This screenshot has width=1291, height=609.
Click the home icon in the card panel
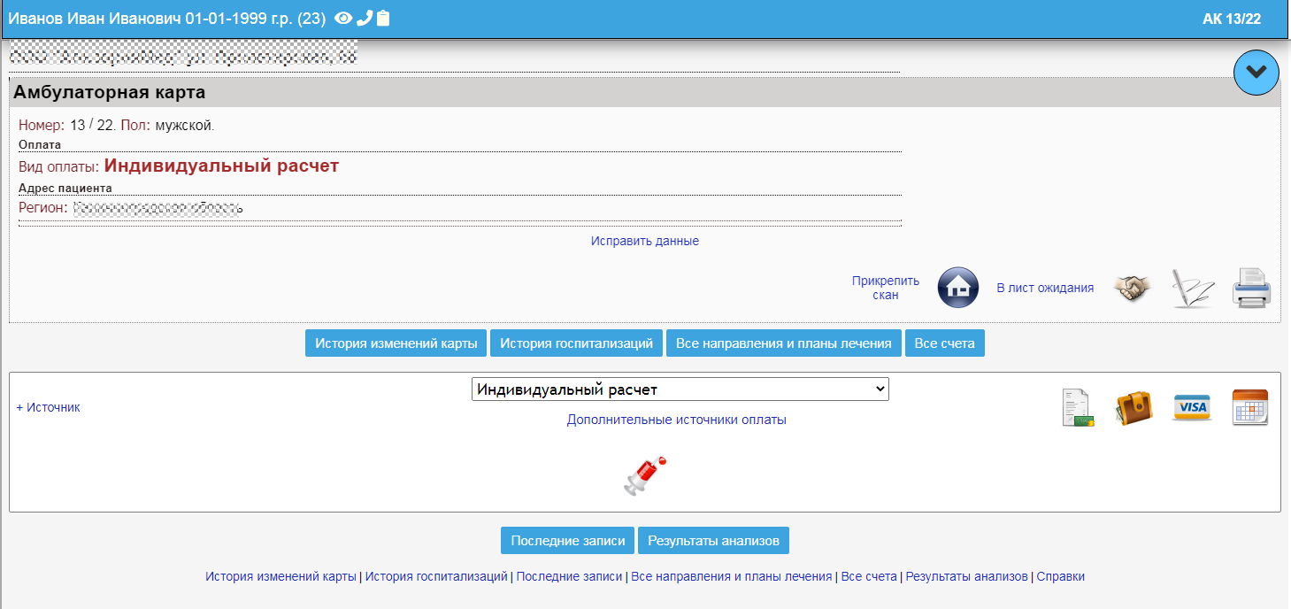[958, 288]
